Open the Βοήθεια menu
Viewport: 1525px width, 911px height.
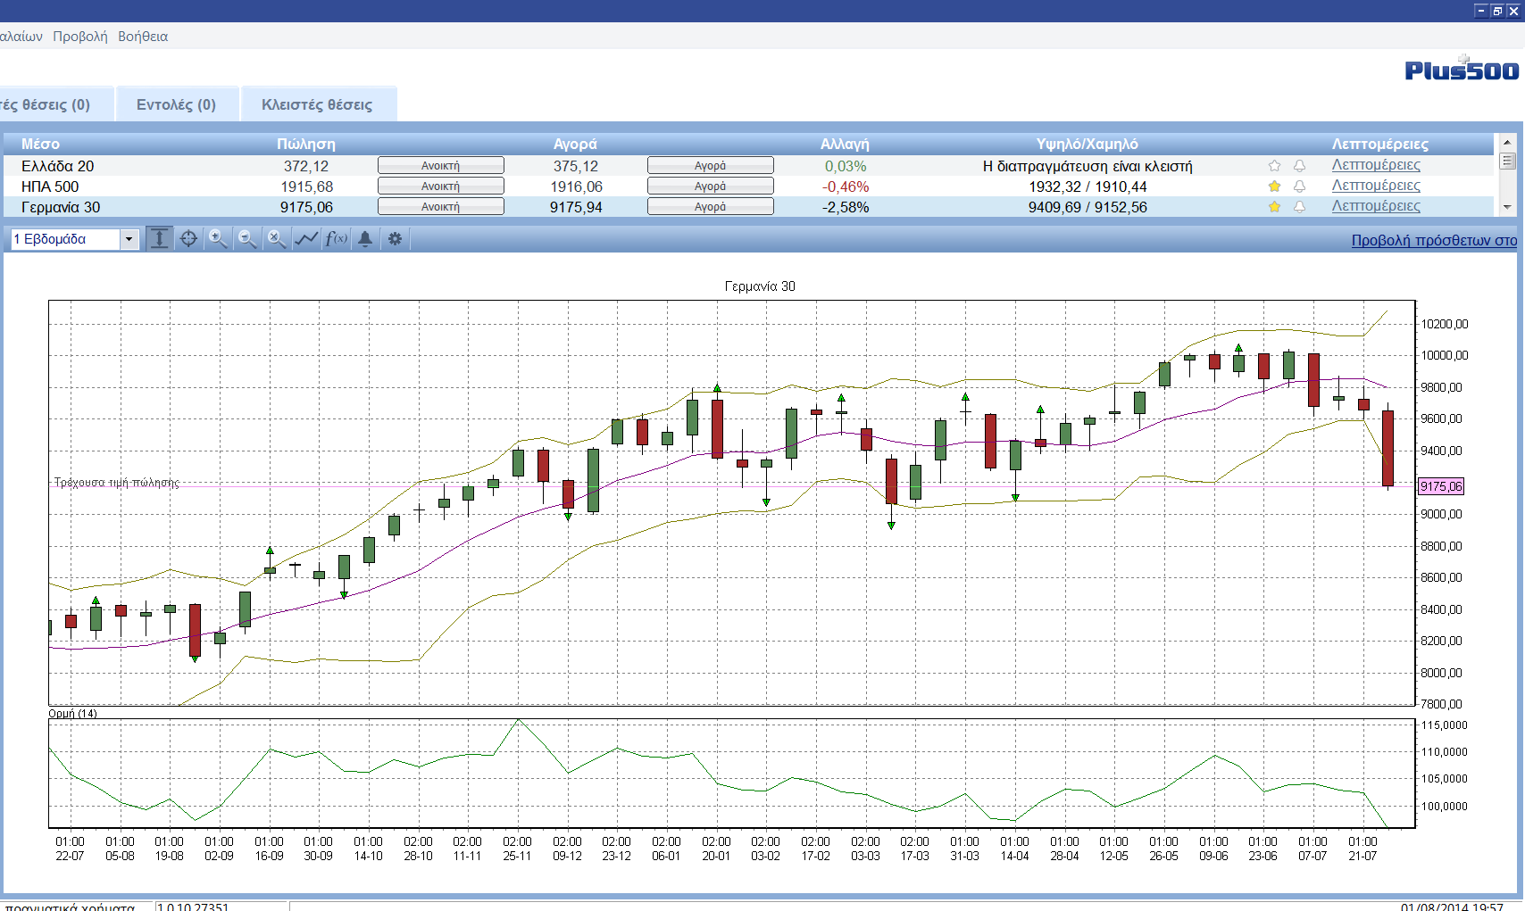143,37
